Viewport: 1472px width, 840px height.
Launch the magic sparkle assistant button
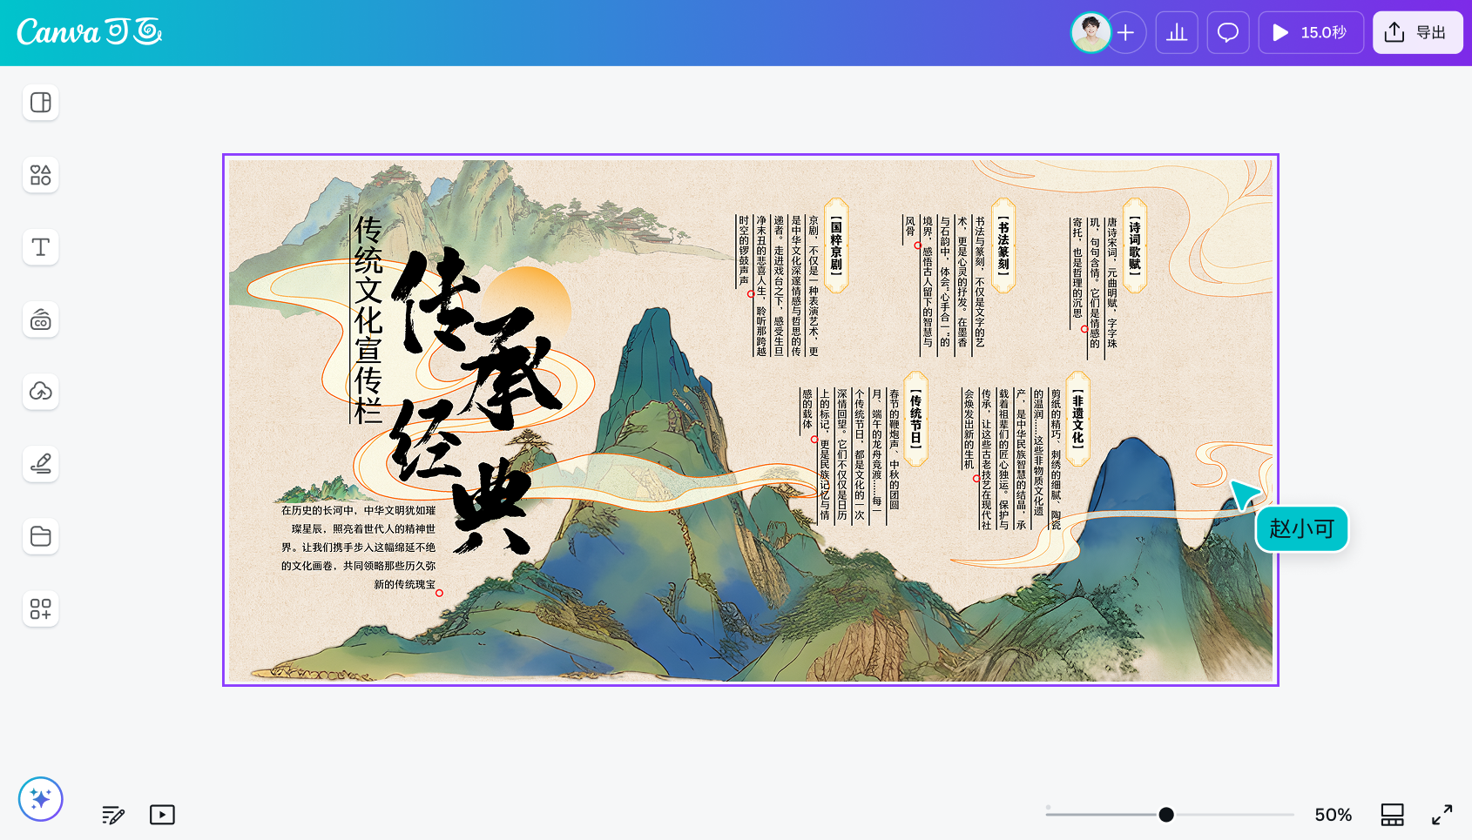point(41,799)
